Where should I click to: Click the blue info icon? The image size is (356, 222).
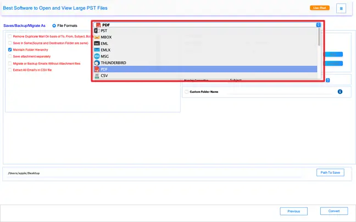(340, 92)
